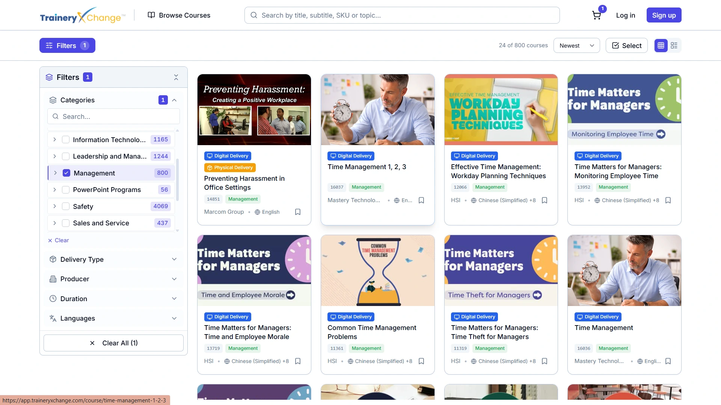Image resolution: width=721 pixels, height=405 pixels.
Task: Expand Leadership and Management subcategories
Action: [54, 156]
